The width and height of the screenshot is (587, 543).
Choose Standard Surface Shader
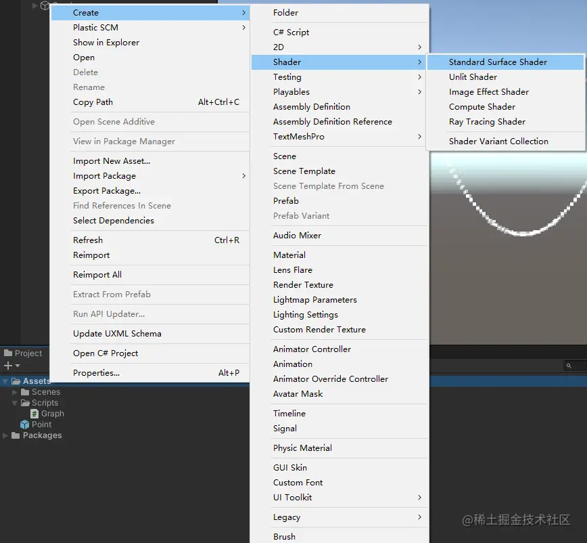coord(505,62)
